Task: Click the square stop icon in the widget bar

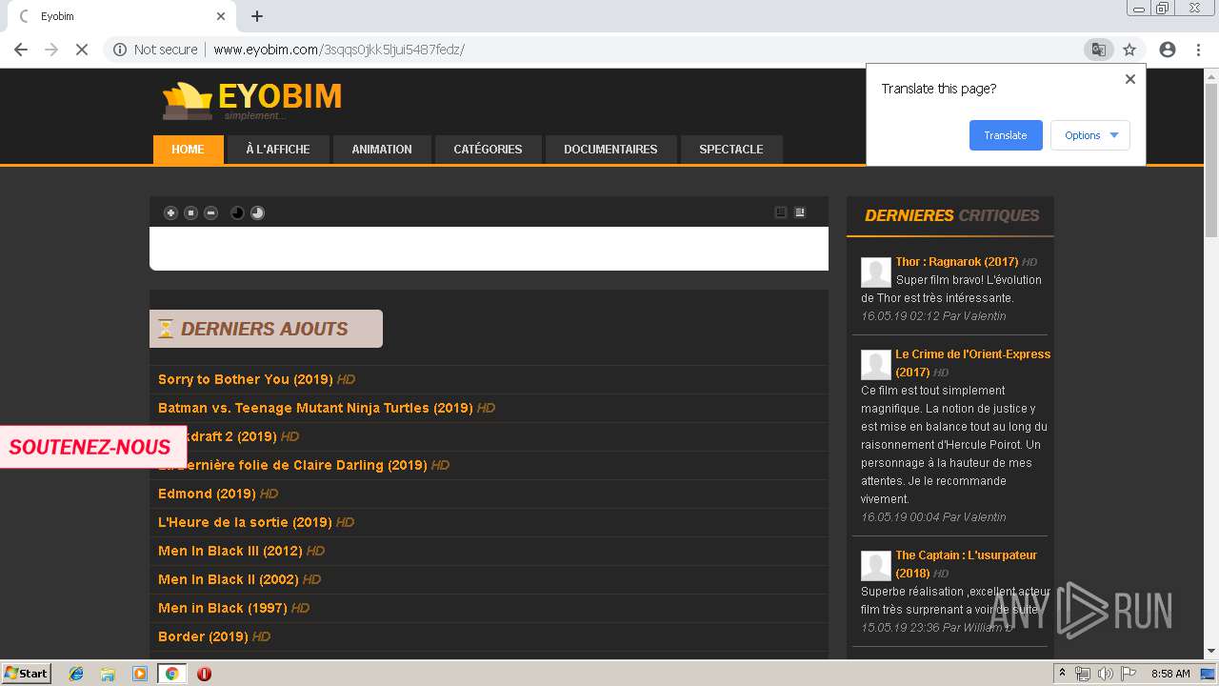Action: click(190, 212)
